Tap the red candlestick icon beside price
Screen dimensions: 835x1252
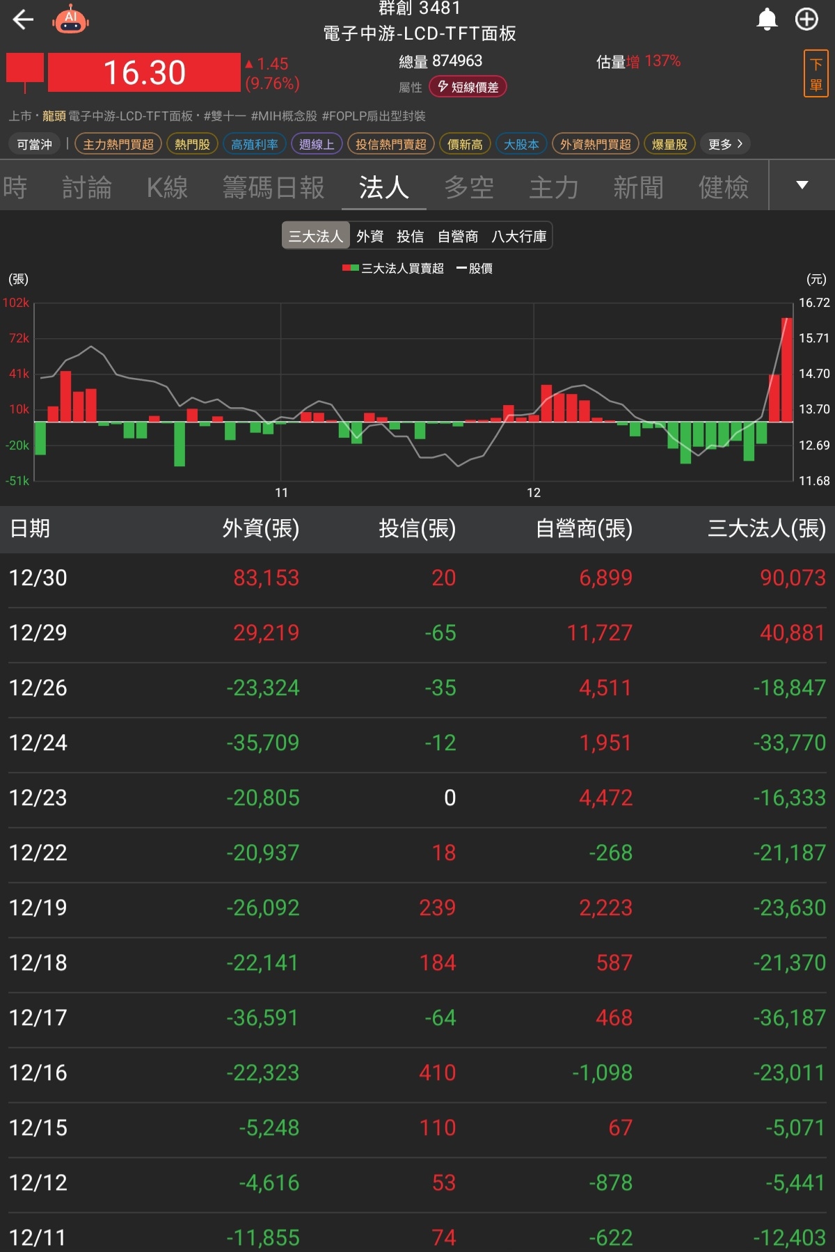25,72
